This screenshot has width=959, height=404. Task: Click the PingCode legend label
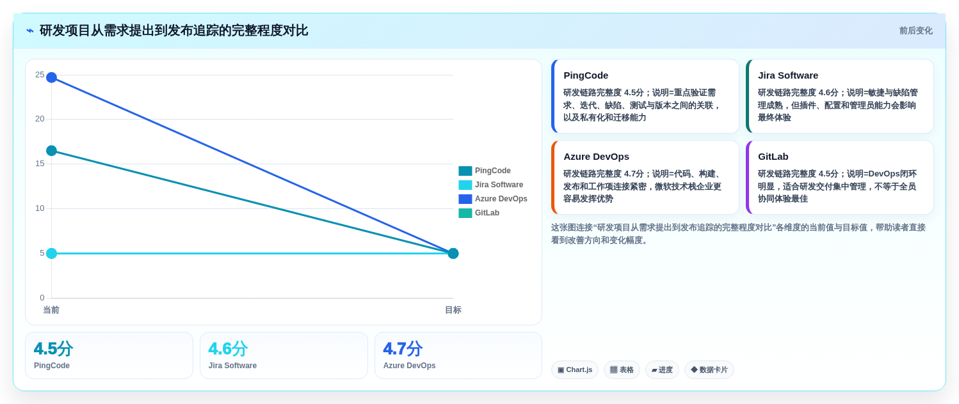point(493,171)
